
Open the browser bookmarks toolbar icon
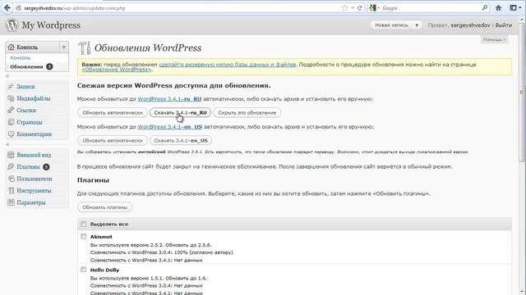coord(513,7)
